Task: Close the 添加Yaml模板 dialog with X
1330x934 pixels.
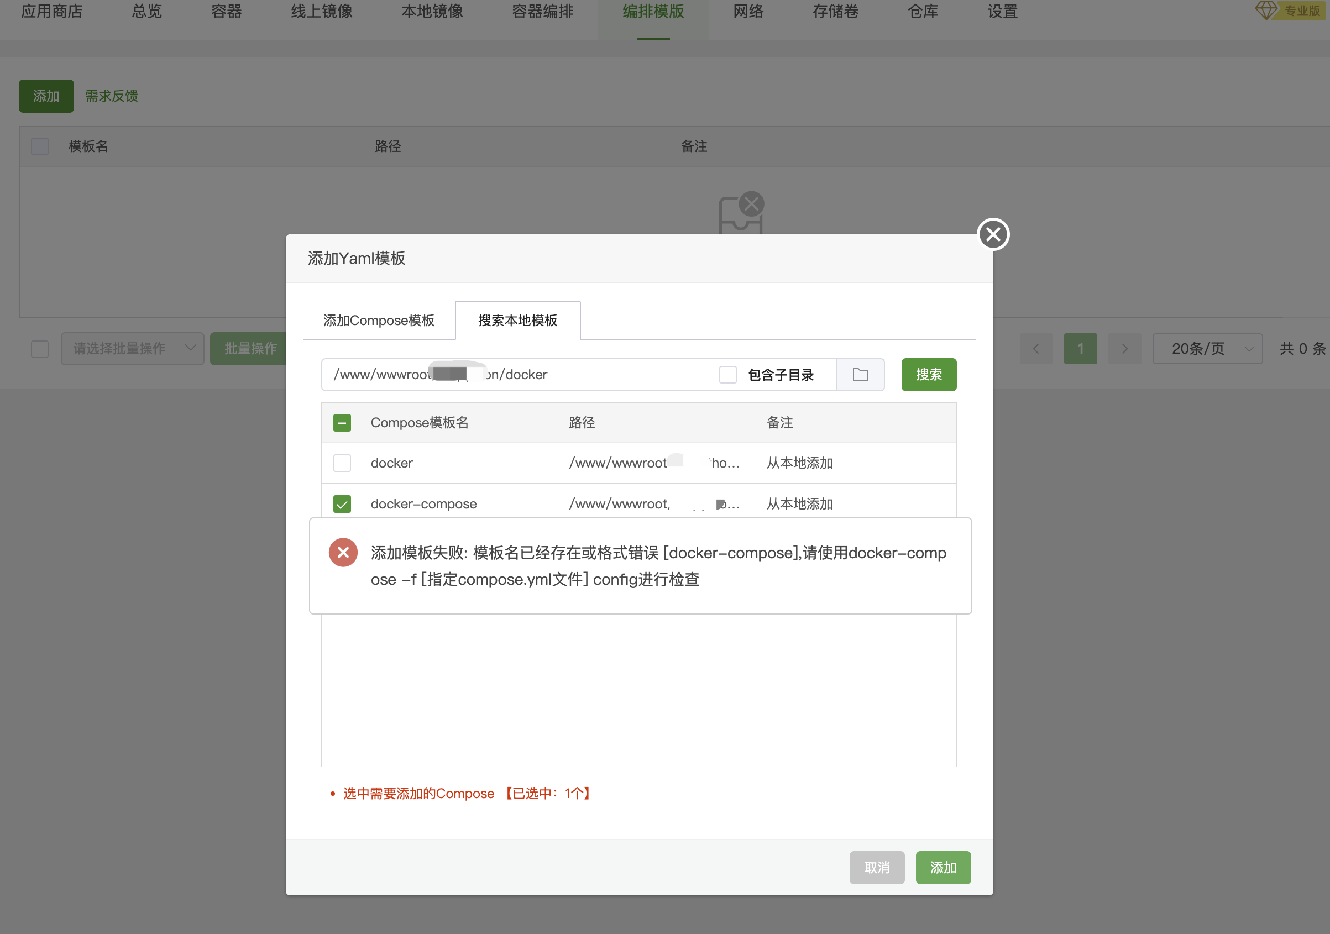Action: [993, 234]
